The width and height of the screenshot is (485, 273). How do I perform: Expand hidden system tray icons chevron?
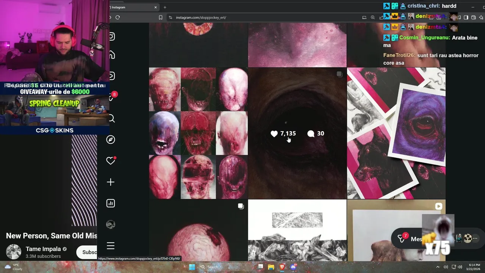[x=438, y=267]
